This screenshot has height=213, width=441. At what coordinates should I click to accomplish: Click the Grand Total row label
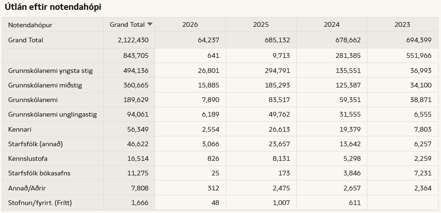click(25, 40)
